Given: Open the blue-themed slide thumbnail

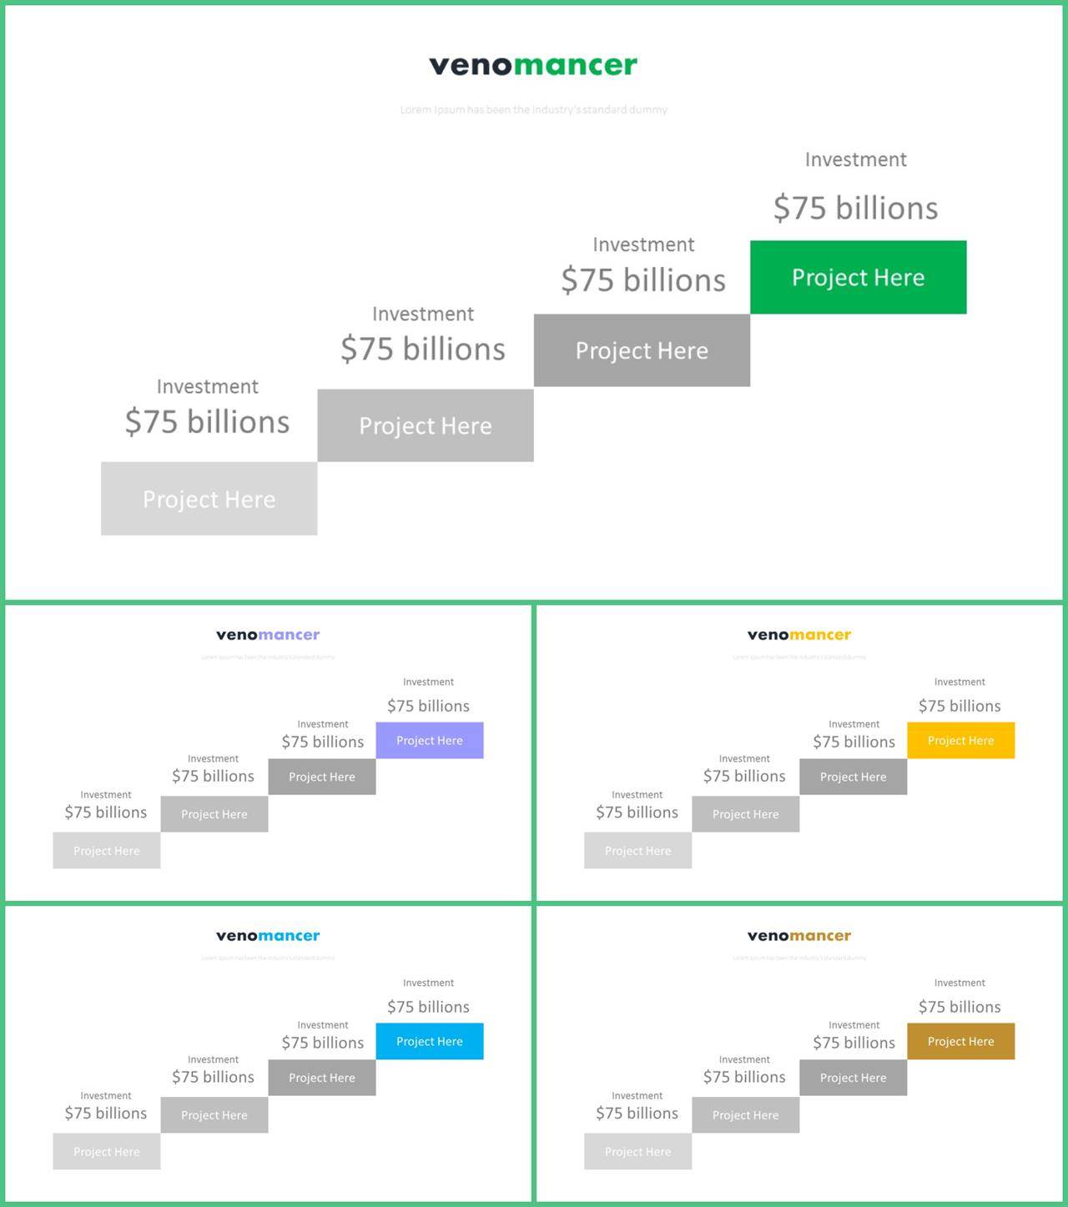Looking at the screenshot, I should coord(268,1054).
